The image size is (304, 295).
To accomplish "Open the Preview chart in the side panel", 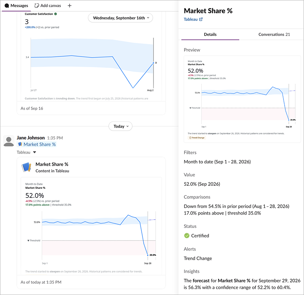I will 242,99.
